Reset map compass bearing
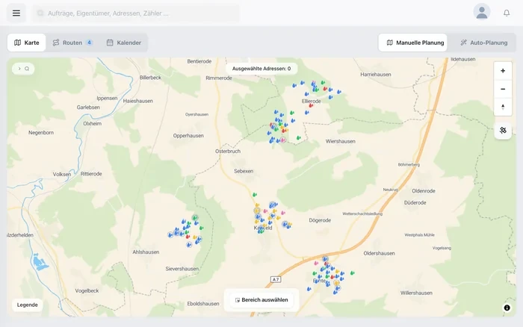 point(503,107)
